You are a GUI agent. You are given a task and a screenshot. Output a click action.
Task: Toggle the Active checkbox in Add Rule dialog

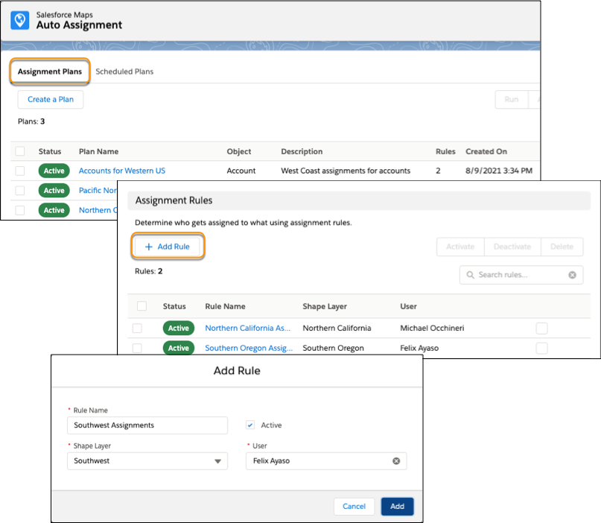pyautogui.click(x=251, y=425)
